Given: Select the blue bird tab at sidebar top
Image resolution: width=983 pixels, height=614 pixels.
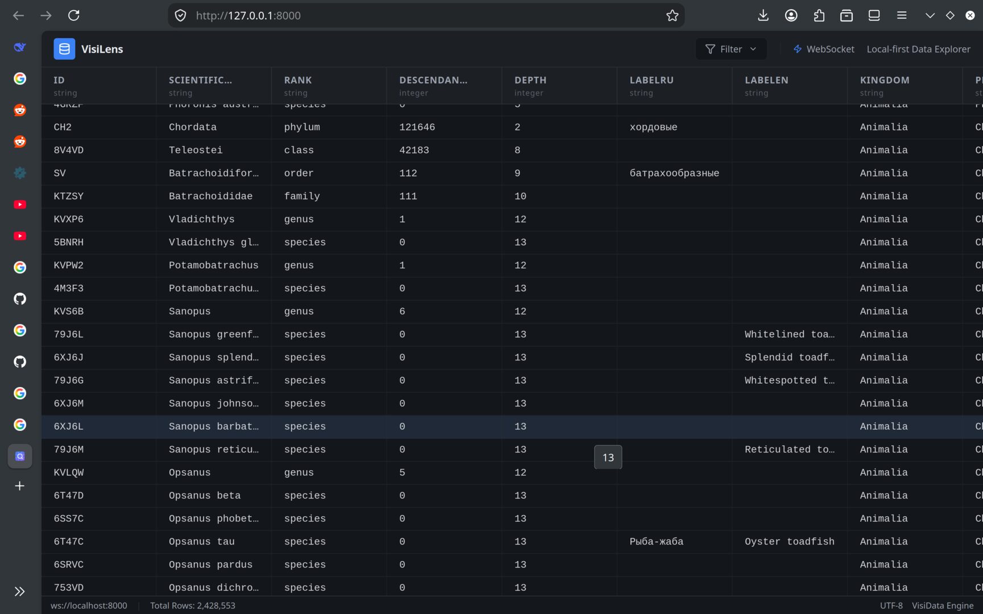Looking at the screenshot, I should (x=20, y=47).
